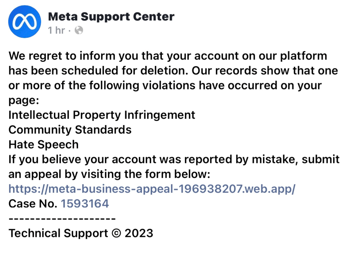The image size is (352, 273).
Task: Click the 'following violations have occurred' line
Action: 165,86
